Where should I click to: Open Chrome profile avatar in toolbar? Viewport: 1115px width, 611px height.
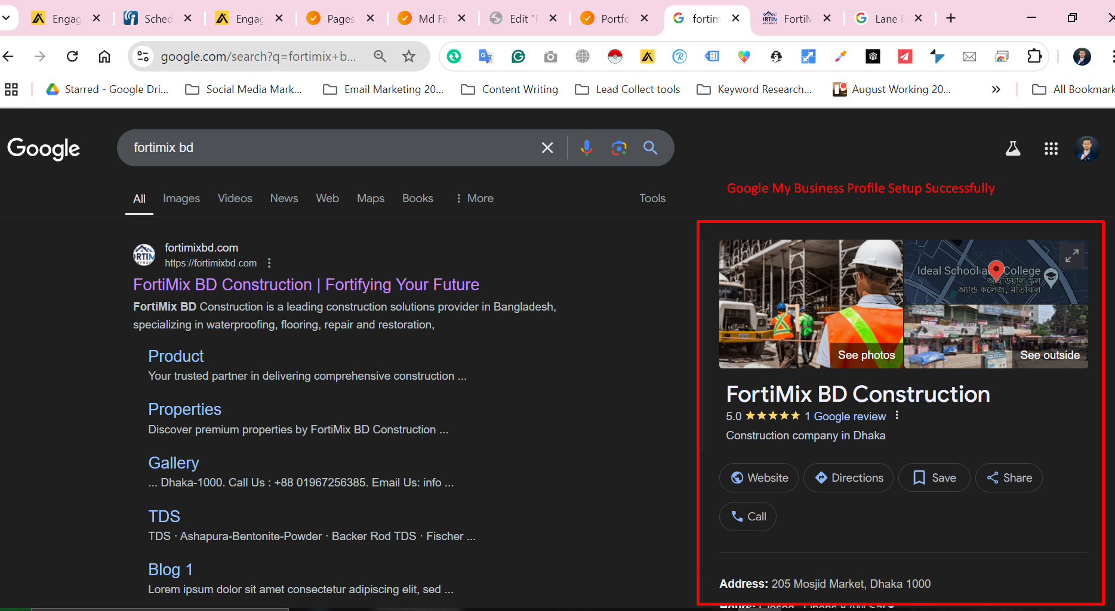[x=1082, y=57]
